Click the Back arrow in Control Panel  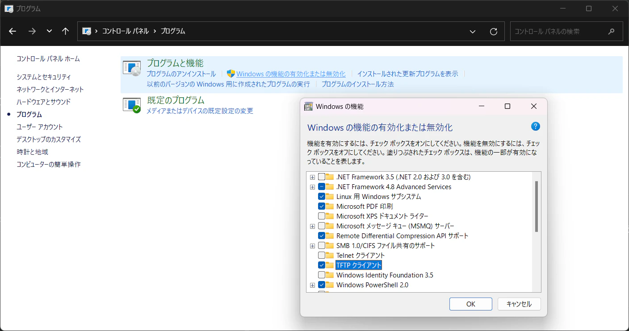13,31
